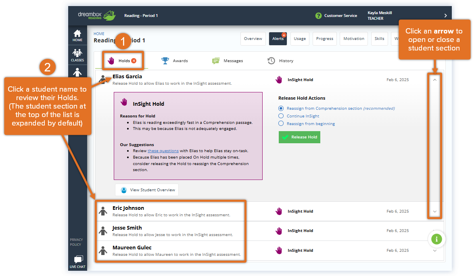Click the Feb 6, 2025 date for Jesse Smith
The width and height of the screenshot is (474, 276).
tap(397, 231)
